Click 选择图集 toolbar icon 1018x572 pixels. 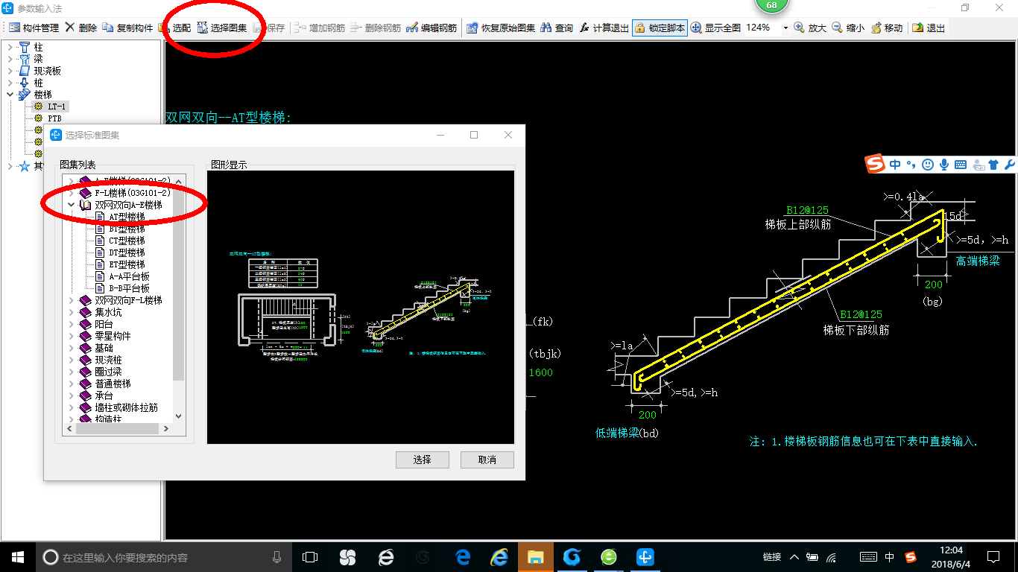click(x=202, y=28)
